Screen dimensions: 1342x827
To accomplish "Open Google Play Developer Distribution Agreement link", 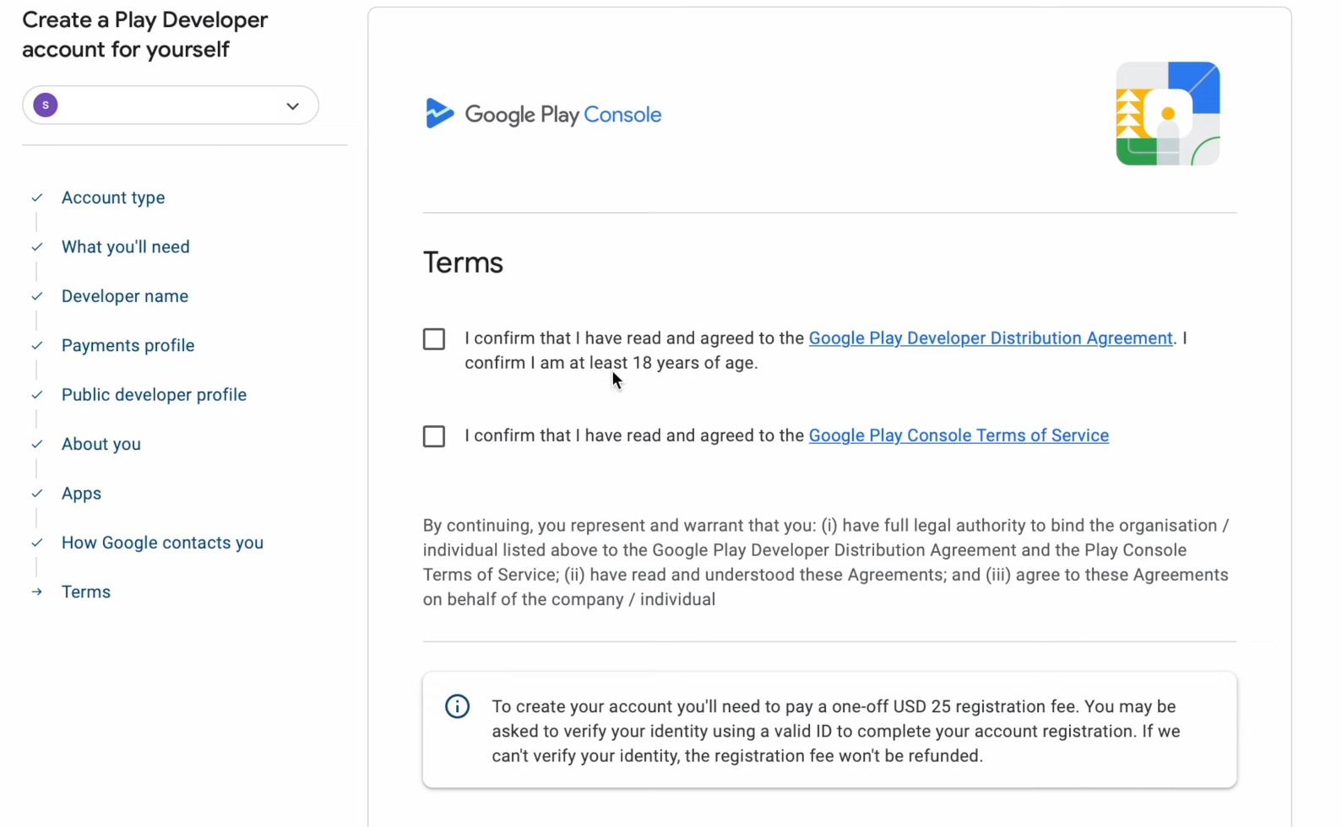I will pyautogui.click(x=991, y=338).
